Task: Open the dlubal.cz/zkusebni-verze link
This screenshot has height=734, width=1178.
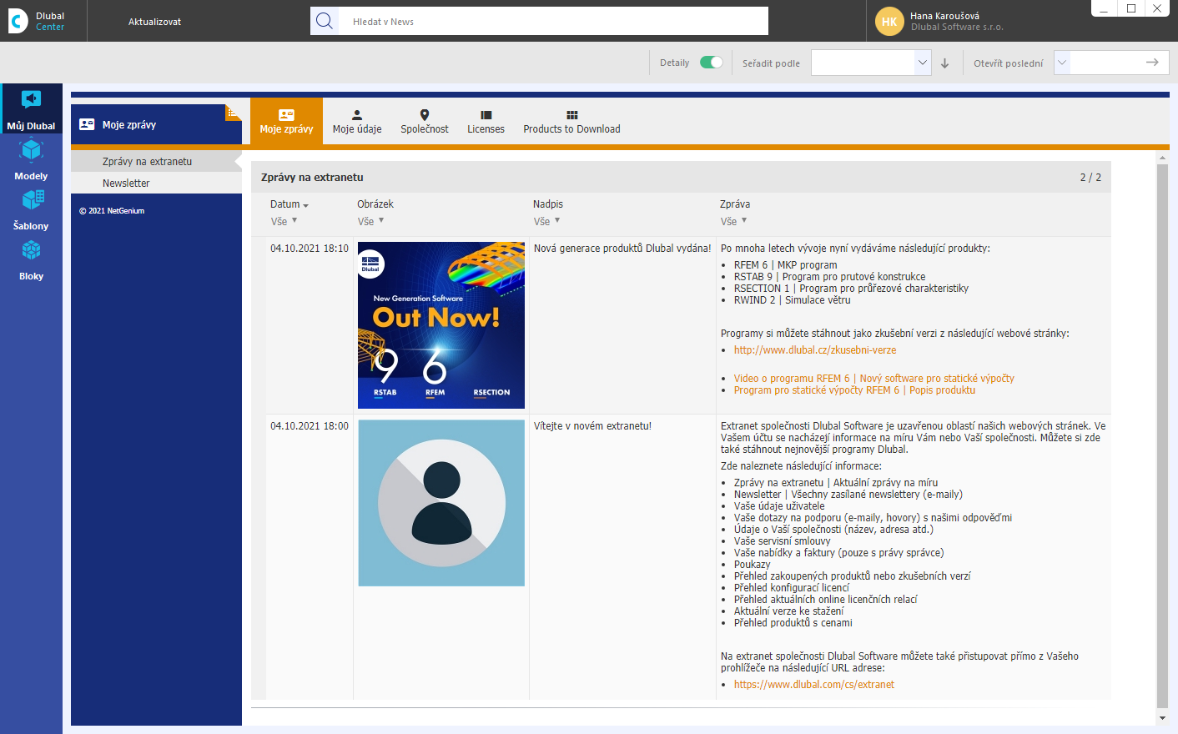Action: tap(815, 350)
